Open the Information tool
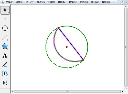The image size is (128, 94). point(5,74)
